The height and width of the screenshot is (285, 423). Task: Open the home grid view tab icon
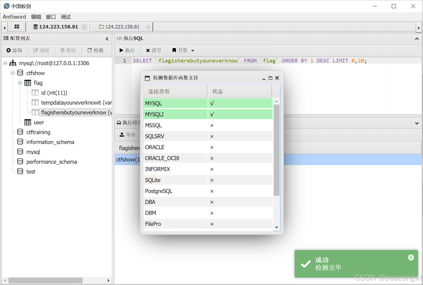pos(17,27)
